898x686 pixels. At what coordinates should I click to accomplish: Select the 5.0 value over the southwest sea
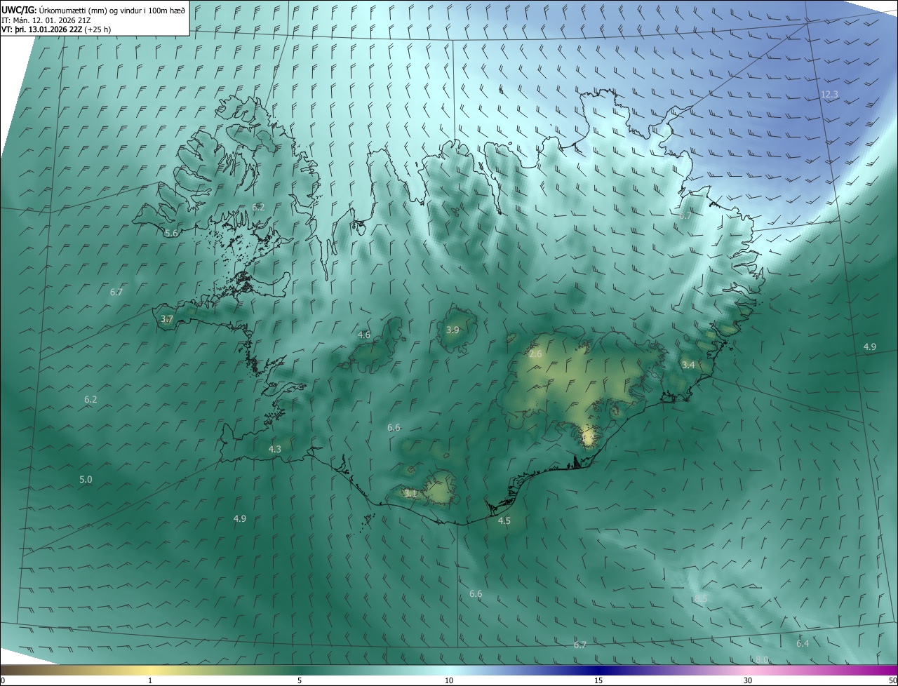(86, 480)
